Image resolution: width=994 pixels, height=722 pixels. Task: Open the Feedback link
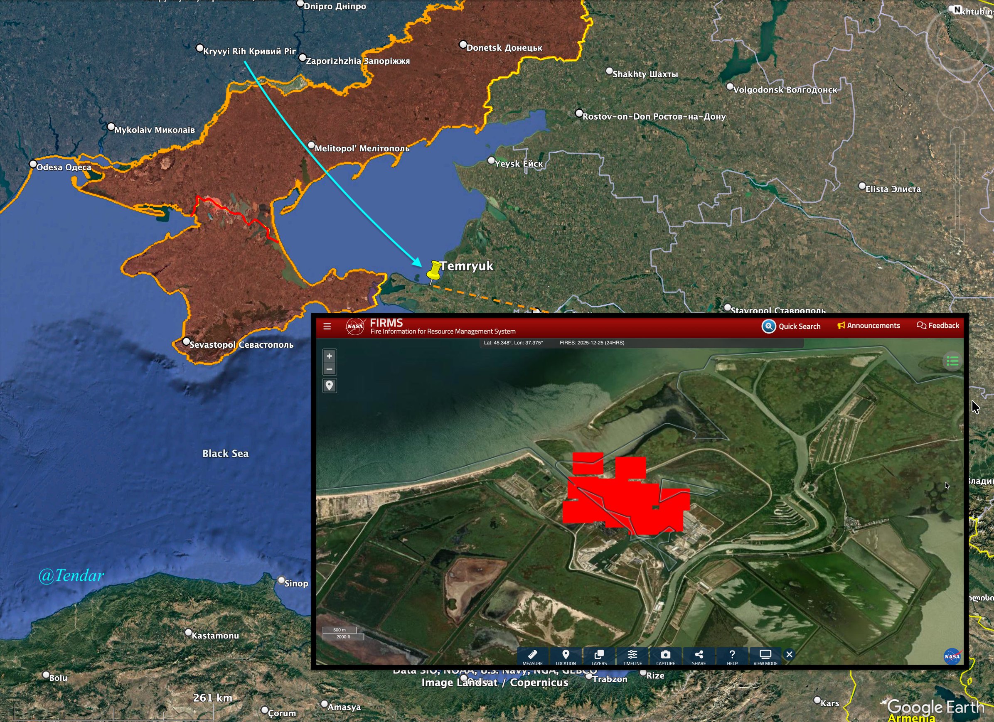[938, 326]
